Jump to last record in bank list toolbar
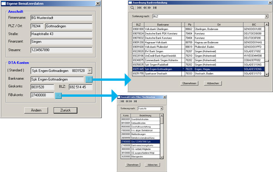The height and width of the screenshot is (172, 273). [155, 8]
